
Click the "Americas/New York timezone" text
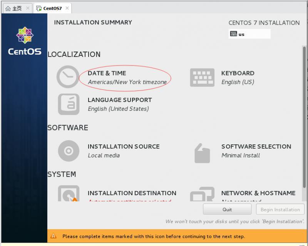127,82
